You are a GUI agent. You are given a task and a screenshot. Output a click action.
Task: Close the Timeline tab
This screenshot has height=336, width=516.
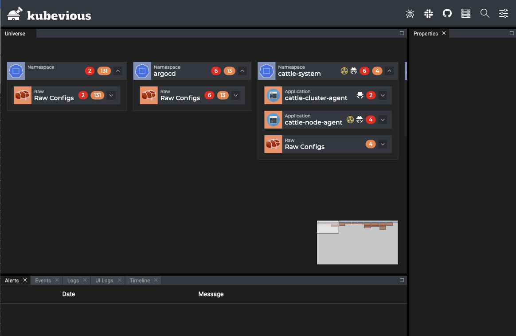coord(156,280)
